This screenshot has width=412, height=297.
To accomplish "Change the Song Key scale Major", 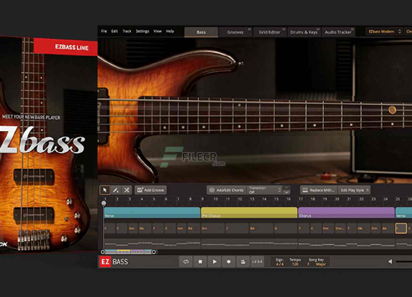I will tap(321, 264).
